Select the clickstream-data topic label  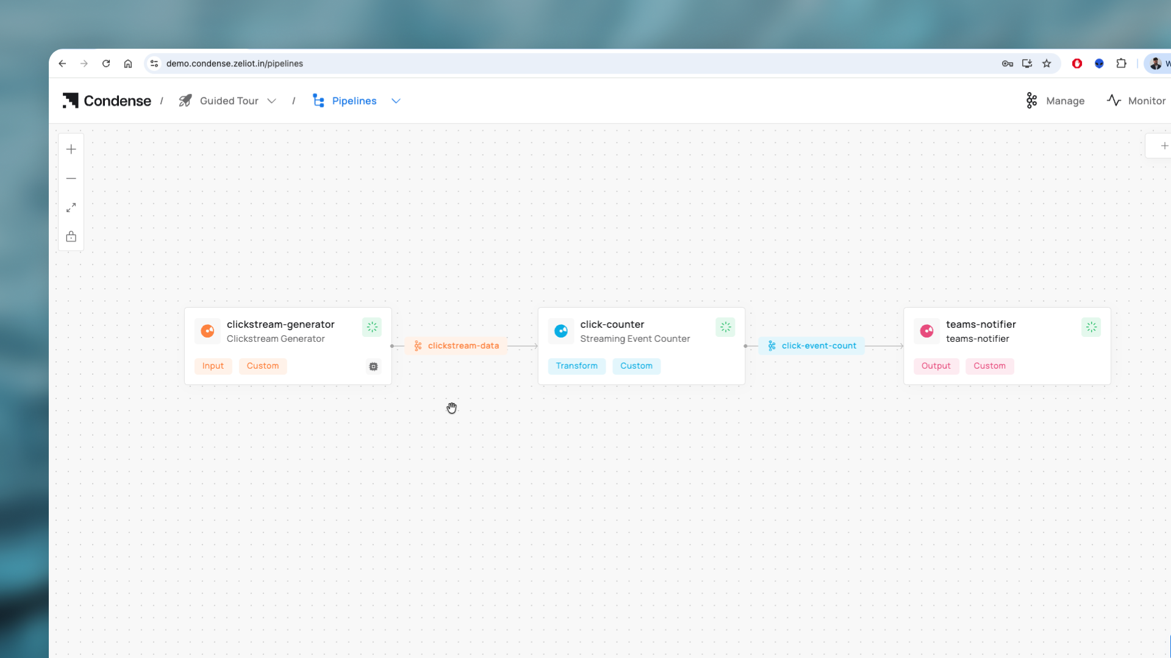[x=456, y=346]
